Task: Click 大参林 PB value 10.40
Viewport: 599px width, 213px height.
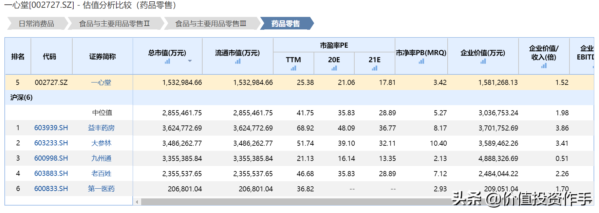Action: 438,143
